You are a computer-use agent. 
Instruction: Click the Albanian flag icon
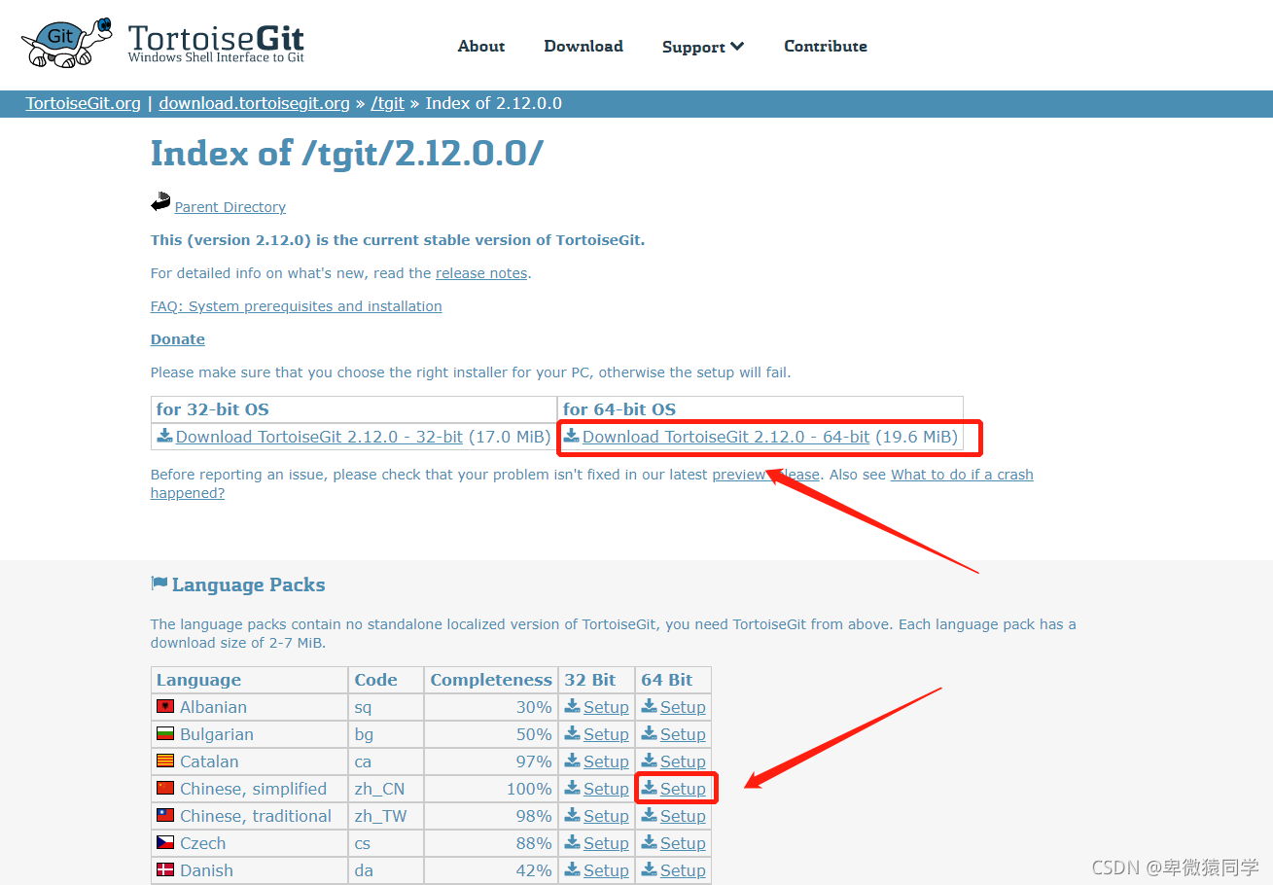pos(165,706)
